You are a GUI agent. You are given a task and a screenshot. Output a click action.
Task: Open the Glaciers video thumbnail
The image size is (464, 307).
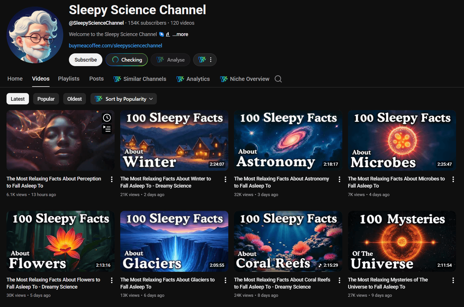pyautogui.click(x=174, y=241)
